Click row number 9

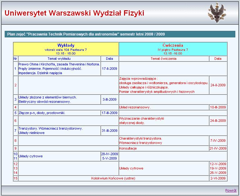15,148
